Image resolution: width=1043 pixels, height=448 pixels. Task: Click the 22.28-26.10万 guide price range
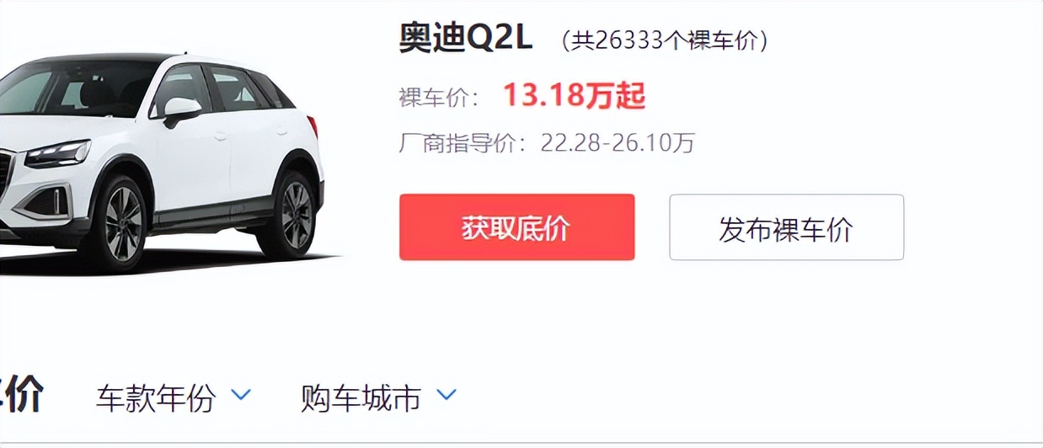tap(618, 143)
